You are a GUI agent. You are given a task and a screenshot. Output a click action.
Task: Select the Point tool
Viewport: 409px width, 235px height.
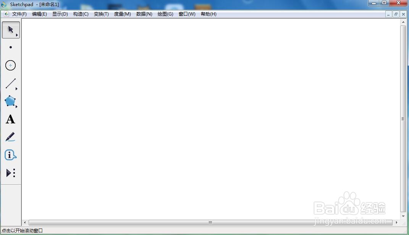11,47
